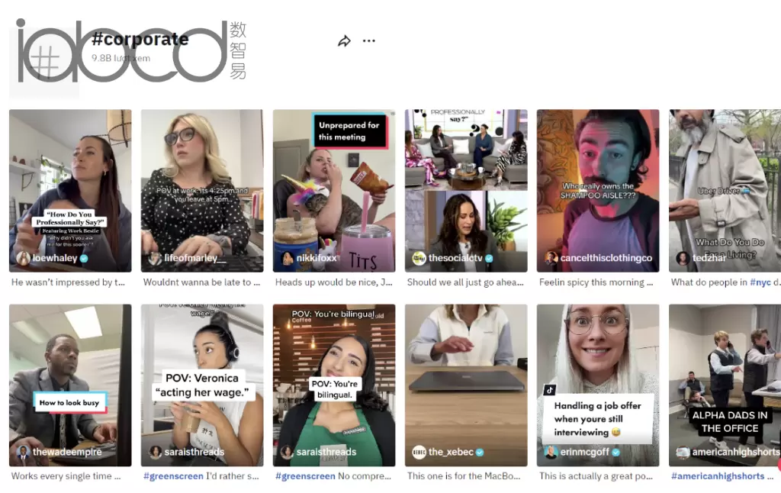Image resolution: width=781 pixels, height=493 pixels.
Task: Select caption "This one is for the MacBo..."
Action: point(464,476)
